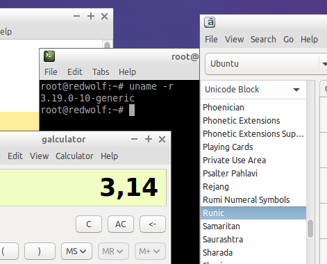The image size is (327, 264).
Task: Open the M+ memory add dropdown
Action: pos(150,251)
